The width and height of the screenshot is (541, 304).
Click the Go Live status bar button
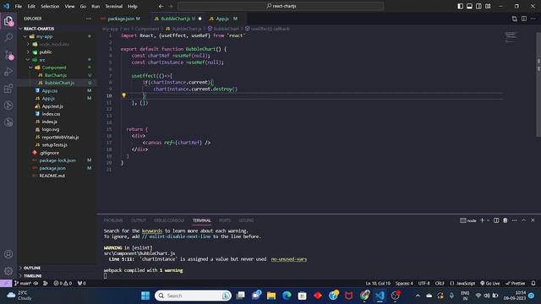[490, 284]
